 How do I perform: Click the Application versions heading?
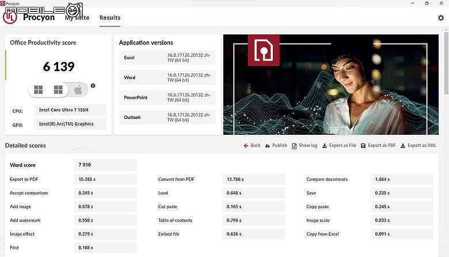(x=146, y=43)
